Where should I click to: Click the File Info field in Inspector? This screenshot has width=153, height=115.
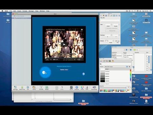click(110, 20)
